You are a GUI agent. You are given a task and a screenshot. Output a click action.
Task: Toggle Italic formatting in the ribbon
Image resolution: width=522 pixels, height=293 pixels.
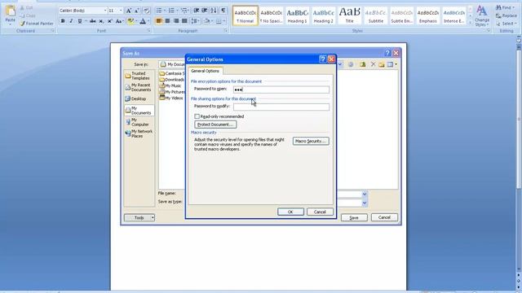pos(71,21)
